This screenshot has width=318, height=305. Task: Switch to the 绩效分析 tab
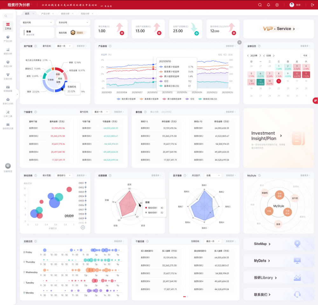[x=65, y=14]
